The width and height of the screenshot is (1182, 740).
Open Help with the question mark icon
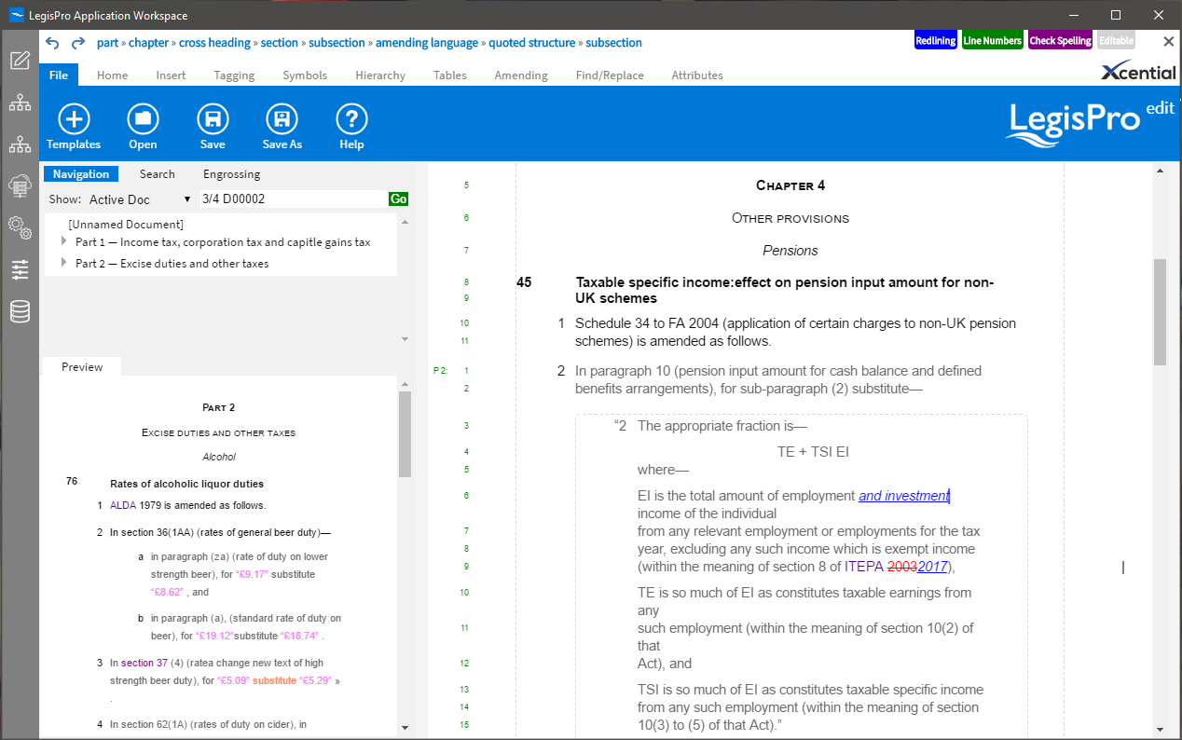[x=351, y=119]
